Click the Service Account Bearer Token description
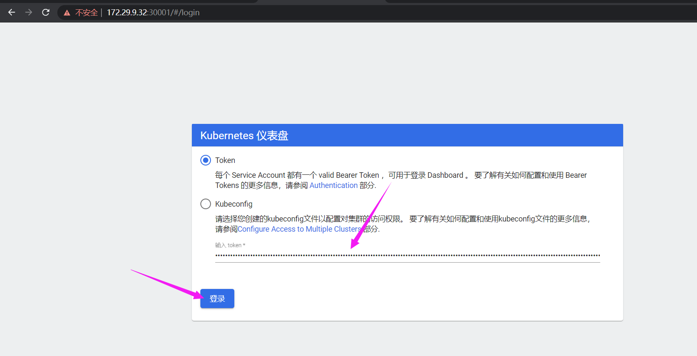 coord(401,180)
